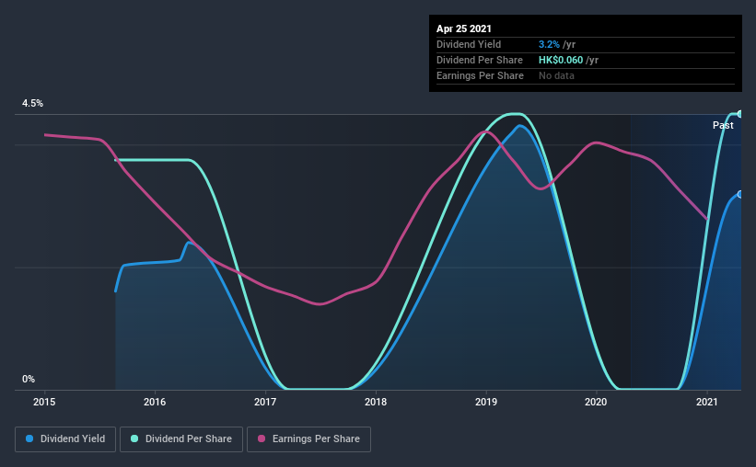The height and width of the screenshot is (467, 756).
Task: Click the 'No data' earnings value
Action: point(556,75)
